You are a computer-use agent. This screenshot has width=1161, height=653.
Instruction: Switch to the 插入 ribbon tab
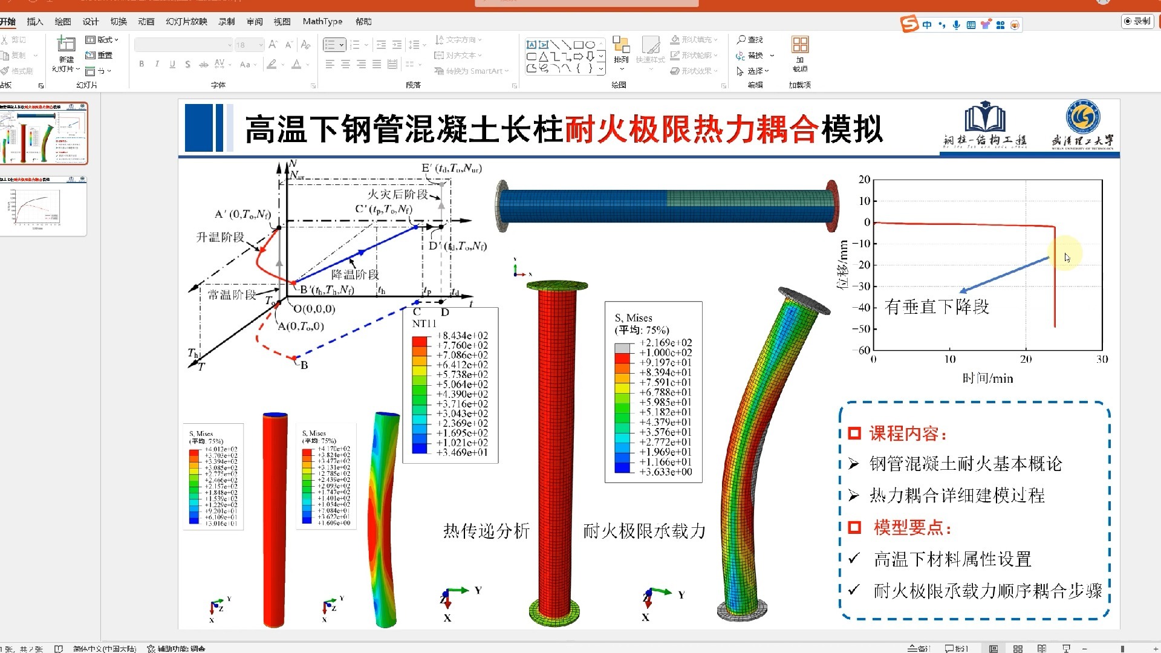click(x=34, y=21)
